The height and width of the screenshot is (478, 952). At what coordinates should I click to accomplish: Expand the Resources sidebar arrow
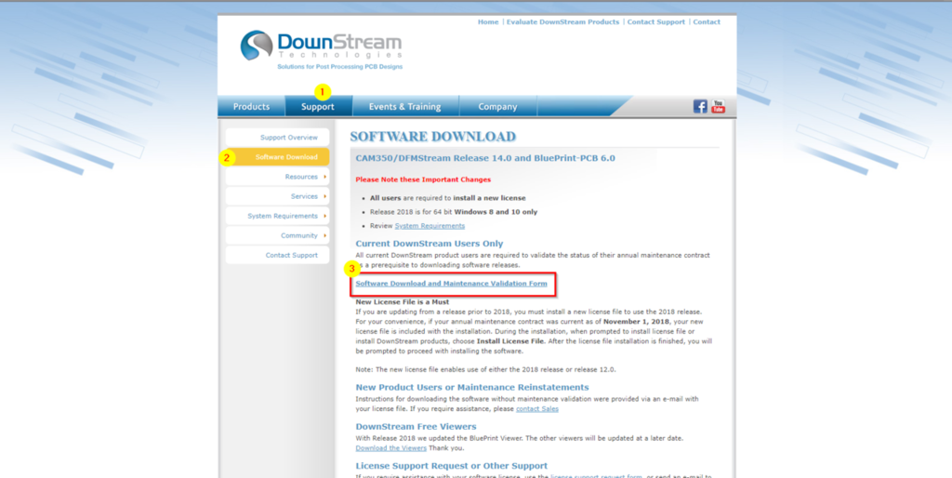[x=325, y=177]
